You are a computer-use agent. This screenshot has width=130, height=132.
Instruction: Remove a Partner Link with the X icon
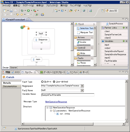click(127, 28)
